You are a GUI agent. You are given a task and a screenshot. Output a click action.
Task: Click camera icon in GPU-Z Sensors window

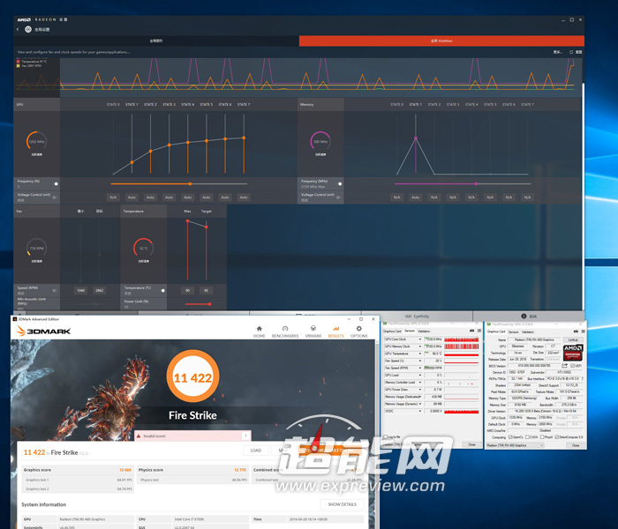(x=471, y=331)
